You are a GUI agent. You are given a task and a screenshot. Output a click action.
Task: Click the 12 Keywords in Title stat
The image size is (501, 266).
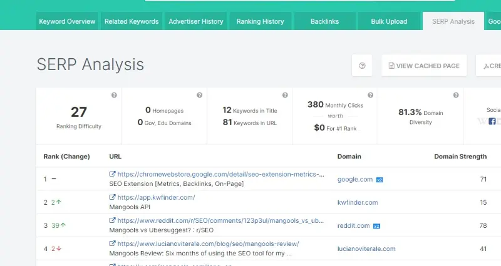249,110
